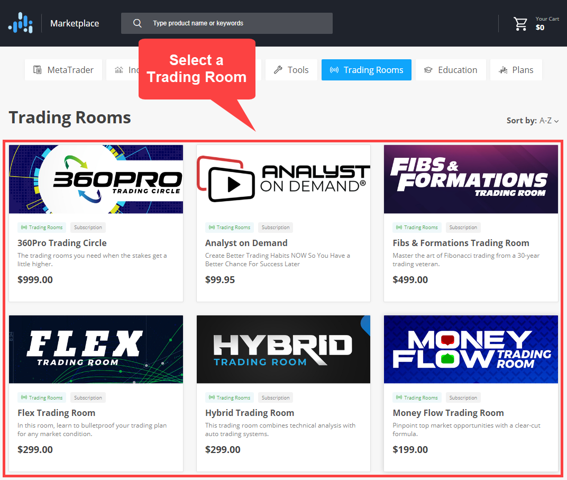The image size is (567, 480).
Task: Click the Trading Rooms broadcast icon
Action: pyautogui.click(x=334, y=70)
